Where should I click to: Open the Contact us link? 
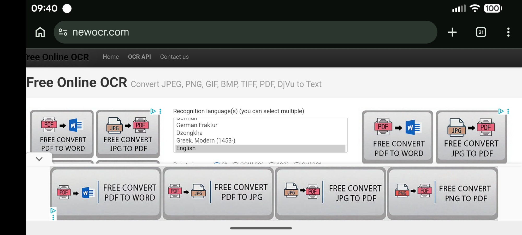pyautogui.click(x=174, y=57)
